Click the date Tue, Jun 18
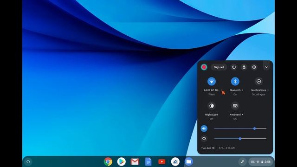Image resolution: width=297 pixels, height=167 pixels. click(208, 148)
